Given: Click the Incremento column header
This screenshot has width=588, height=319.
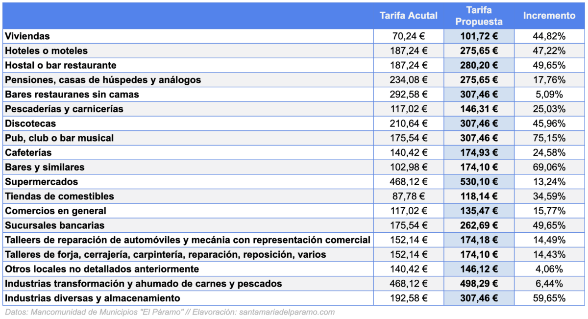Looking at the screenshot, I should (x=549, y=16).
